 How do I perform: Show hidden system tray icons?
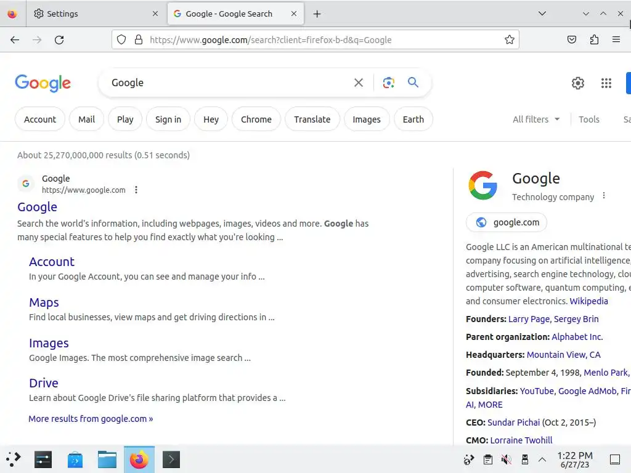pos(542,459)
